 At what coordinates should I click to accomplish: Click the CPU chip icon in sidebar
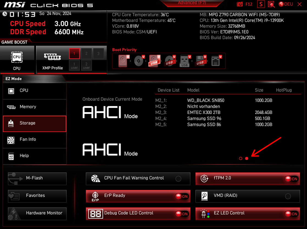click(x=11, y=91)
